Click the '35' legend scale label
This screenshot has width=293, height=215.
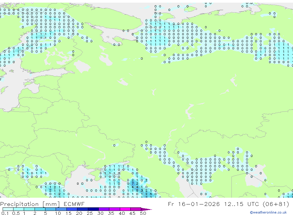[111, 213]
